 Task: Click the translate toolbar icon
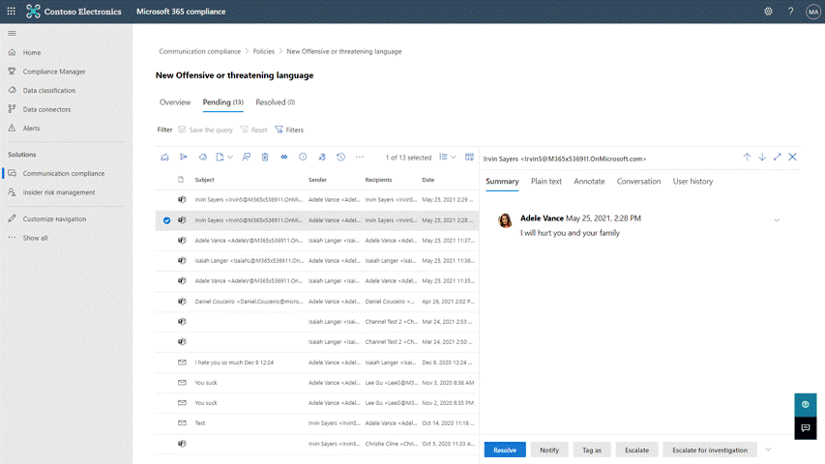pos(322,157)
